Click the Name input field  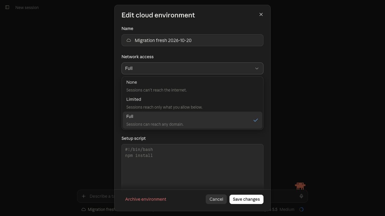tap(192, 40)
